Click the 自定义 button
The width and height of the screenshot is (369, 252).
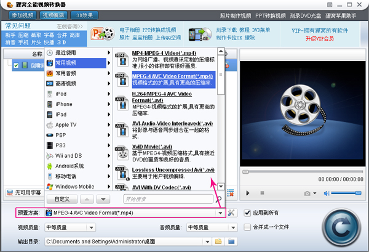63,199
